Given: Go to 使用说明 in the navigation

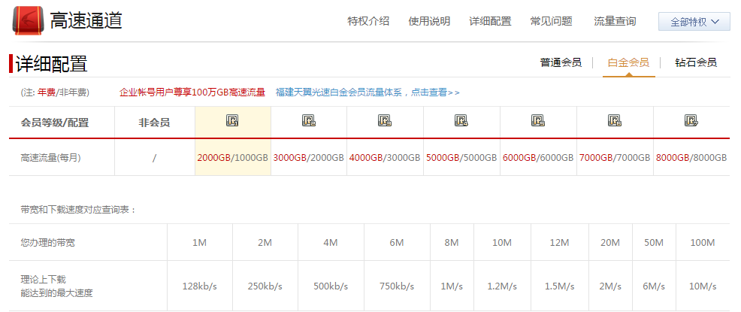Looking at the screenshot, I should point(429,21).
